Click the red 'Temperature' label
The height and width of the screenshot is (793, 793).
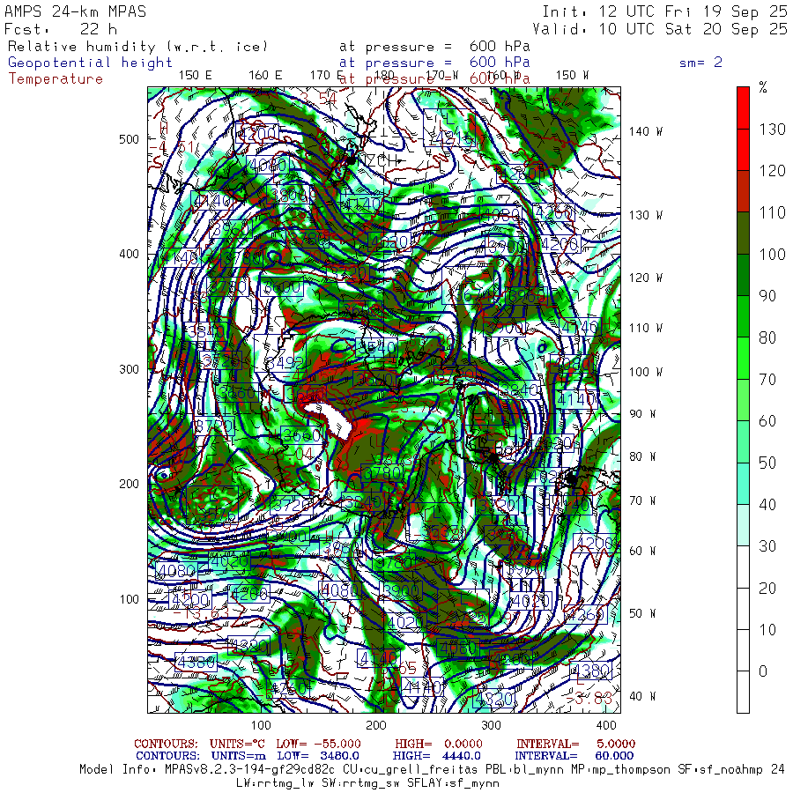56,79
